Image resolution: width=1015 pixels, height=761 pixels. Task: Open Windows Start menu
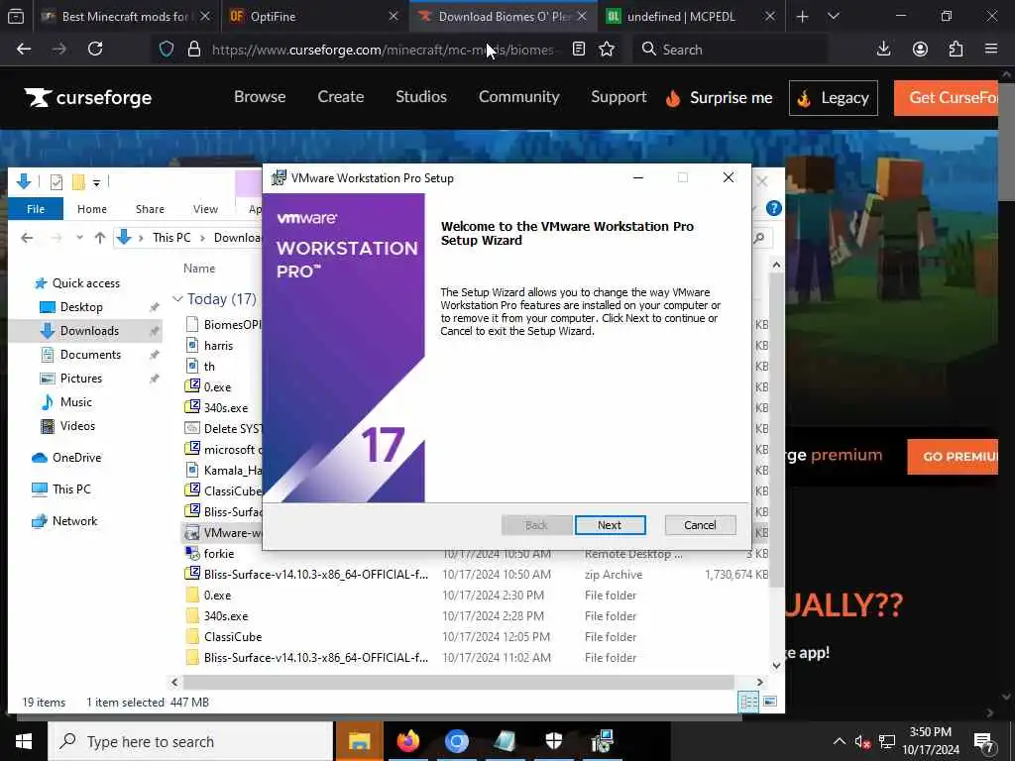pos(24,741)
